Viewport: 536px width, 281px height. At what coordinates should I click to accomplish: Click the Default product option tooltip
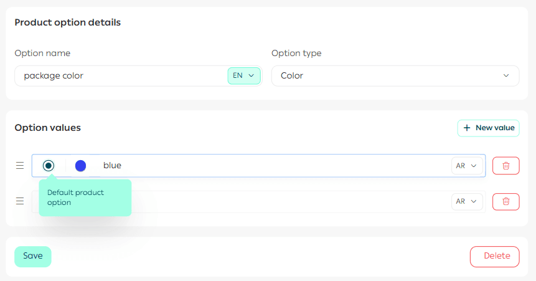[85, 198]
